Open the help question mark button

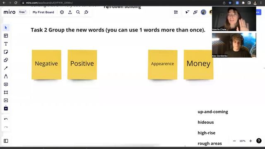259,141
